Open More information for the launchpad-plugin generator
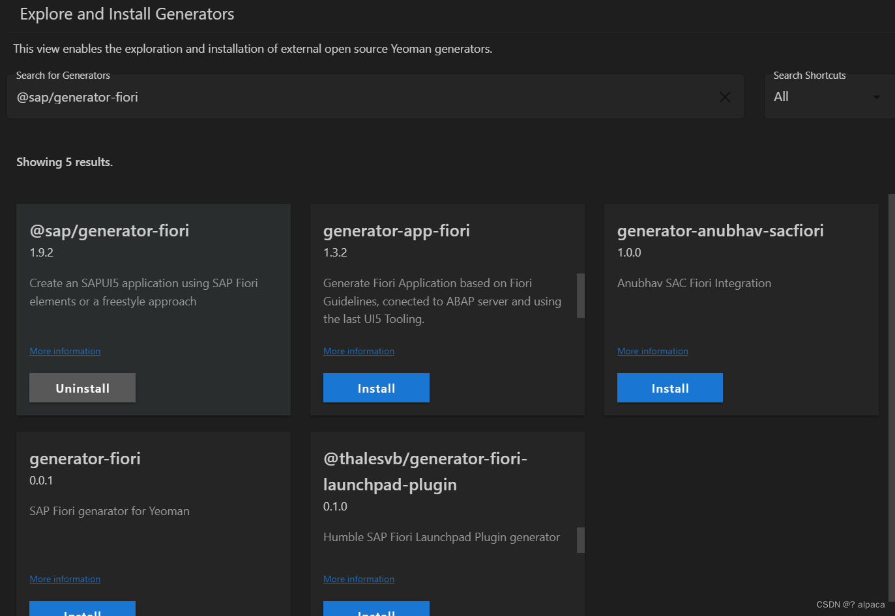This screenshot has height=616, width=895. click(359, 579)
